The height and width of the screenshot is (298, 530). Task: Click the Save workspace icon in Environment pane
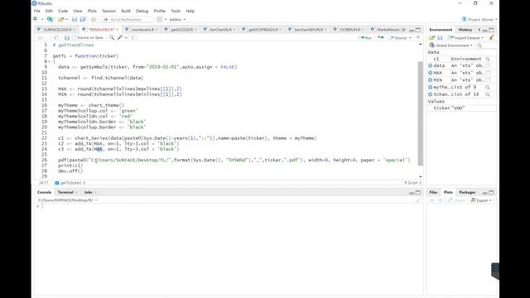(x=440, y=38)
